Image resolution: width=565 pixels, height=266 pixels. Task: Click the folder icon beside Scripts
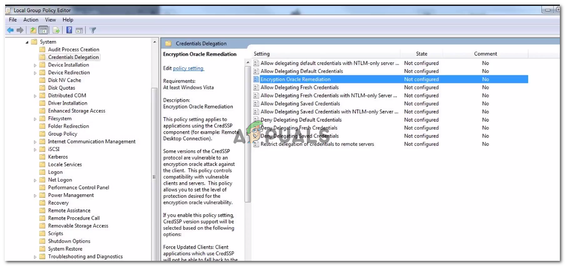pyautogui.click(x=42, y=233)
